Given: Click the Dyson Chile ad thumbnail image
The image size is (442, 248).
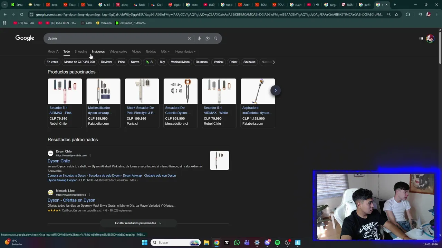Looking at the screenshot, I should (x=219, y=160).
